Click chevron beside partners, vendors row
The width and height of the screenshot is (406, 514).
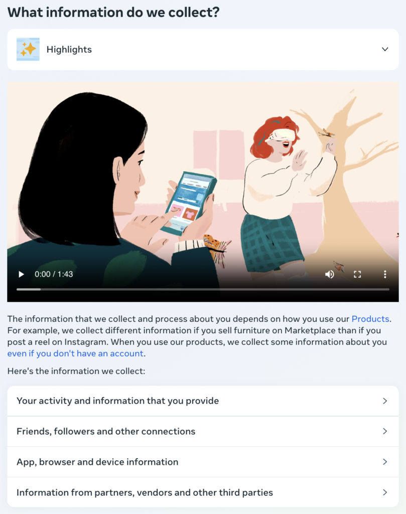pos(385,492)
